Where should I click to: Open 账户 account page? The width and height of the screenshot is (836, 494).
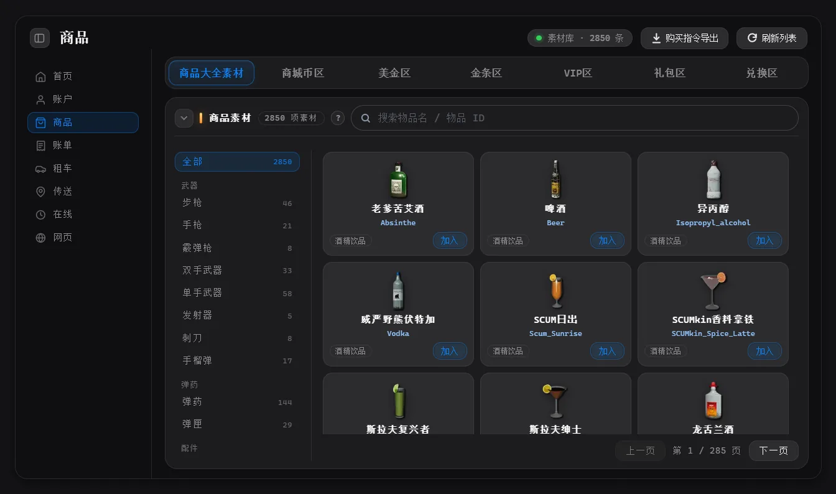[x=83, y=100]
